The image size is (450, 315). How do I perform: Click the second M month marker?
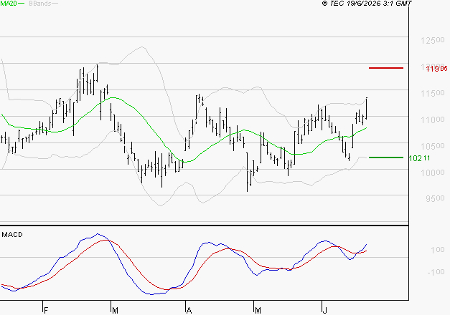(258, 311)
